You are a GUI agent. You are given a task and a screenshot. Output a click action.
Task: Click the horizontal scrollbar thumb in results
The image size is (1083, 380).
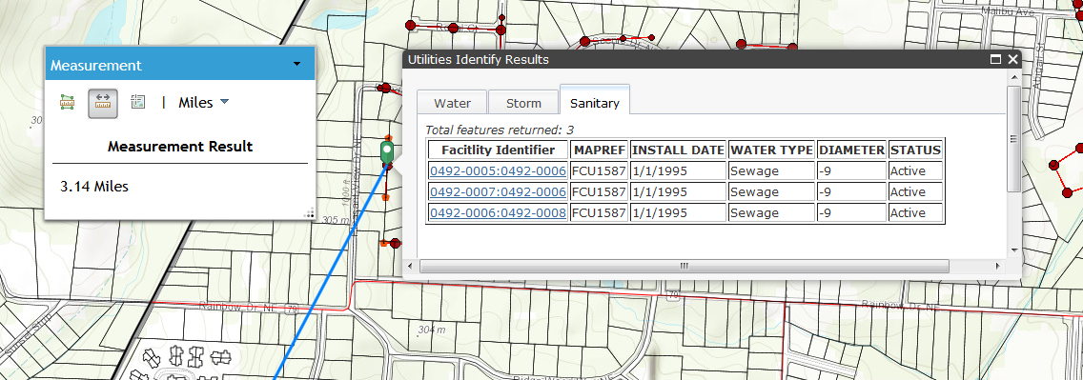(684, 266)
